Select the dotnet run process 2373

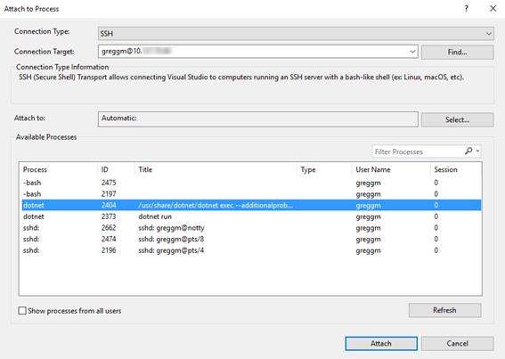coord(251,216)
